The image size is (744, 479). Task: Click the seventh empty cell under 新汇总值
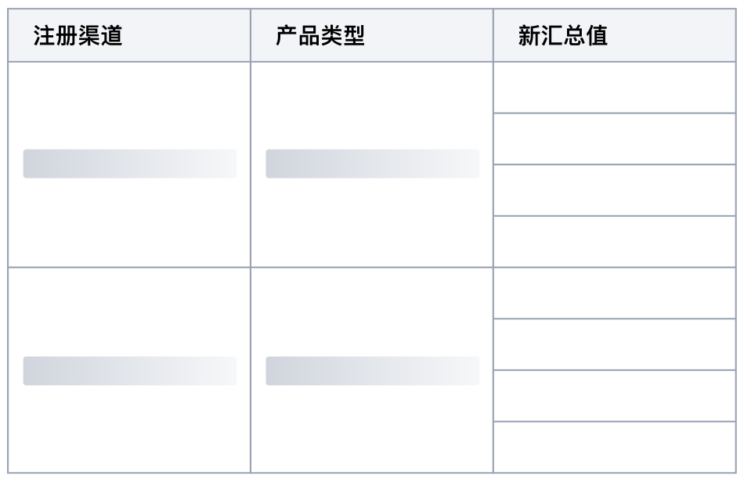click(x=615, y=395)
